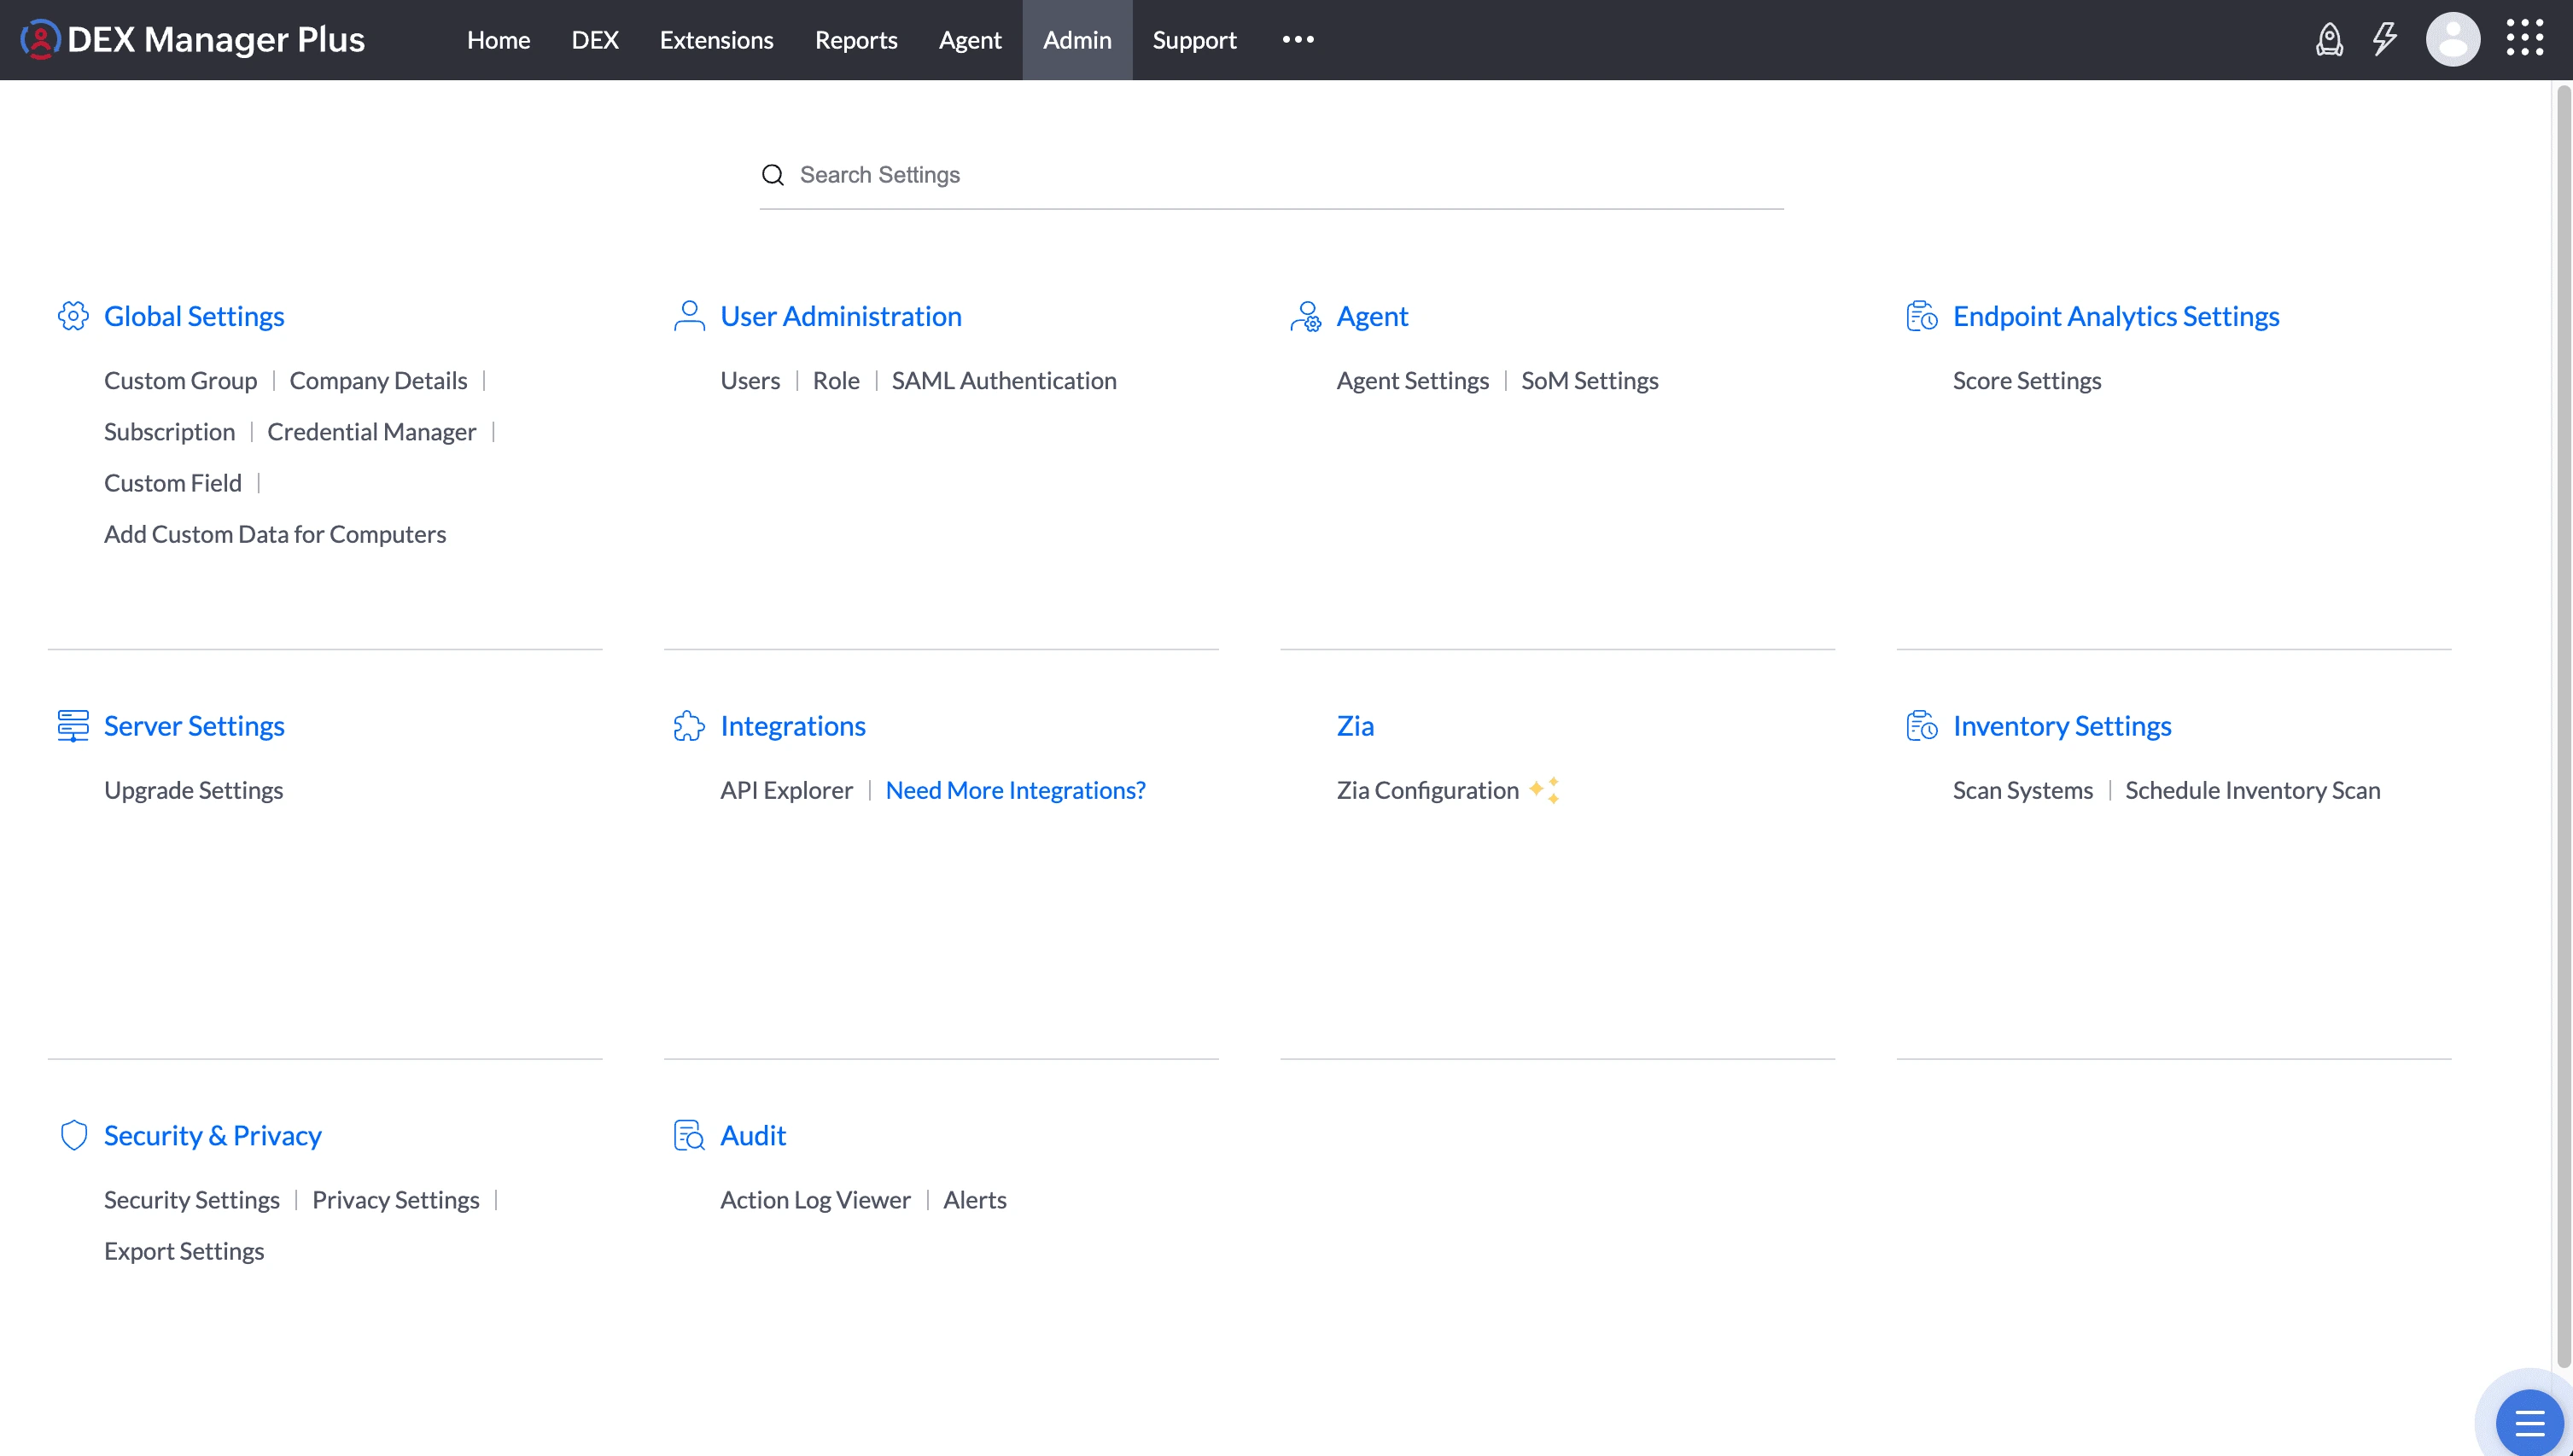Open Schedule Inventory Scan
Viewport: 2573px width, 1456px height.
click(2252, 790)
